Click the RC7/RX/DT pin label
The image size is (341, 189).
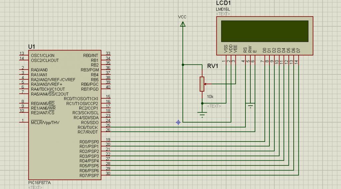coord(88,132)
